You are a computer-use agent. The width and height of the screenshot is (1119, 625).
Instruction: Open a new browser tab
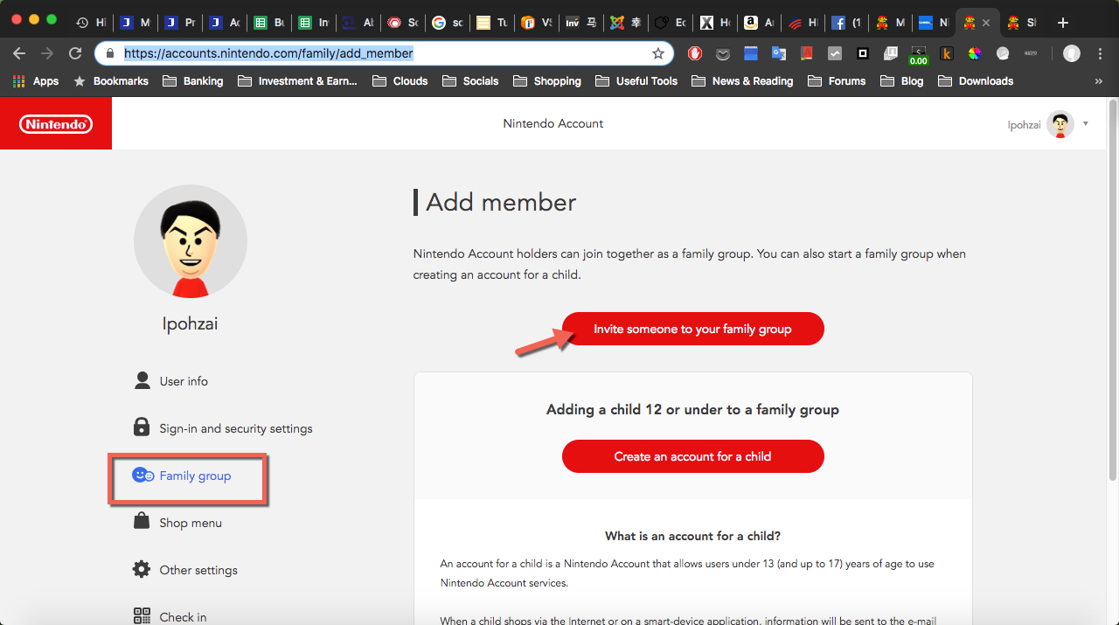point(1063,23)
